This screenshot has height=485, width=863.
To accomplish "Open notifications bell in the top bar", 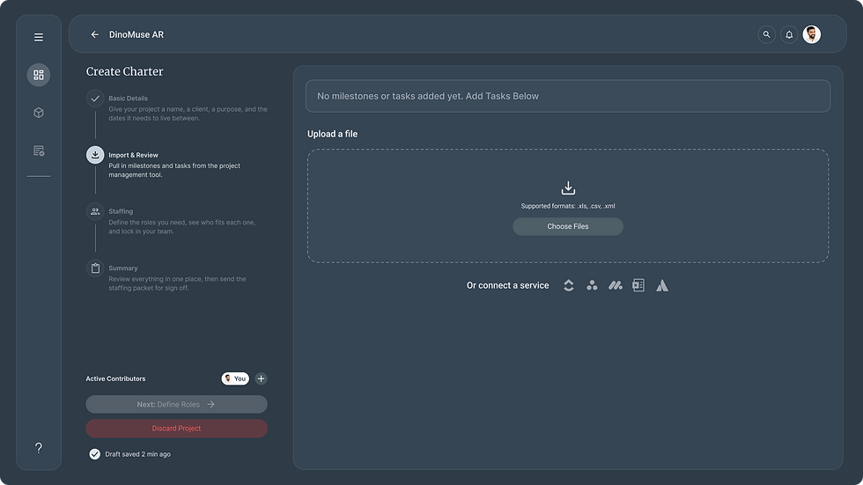I will point(789,34).
